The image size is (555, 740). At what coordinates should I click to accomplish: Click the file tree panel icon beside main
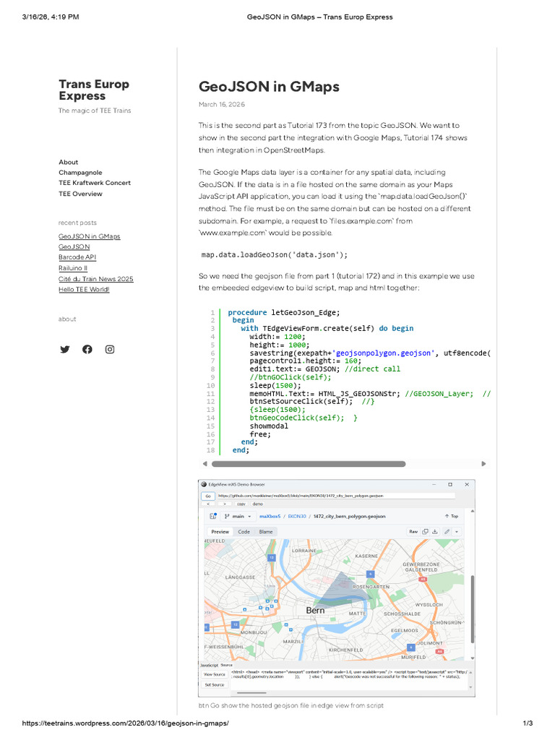pyautogui.click(x=213, y=516)
